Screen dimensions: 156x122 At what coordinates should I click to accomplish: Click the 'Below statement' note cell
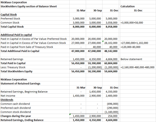point(131,59)
